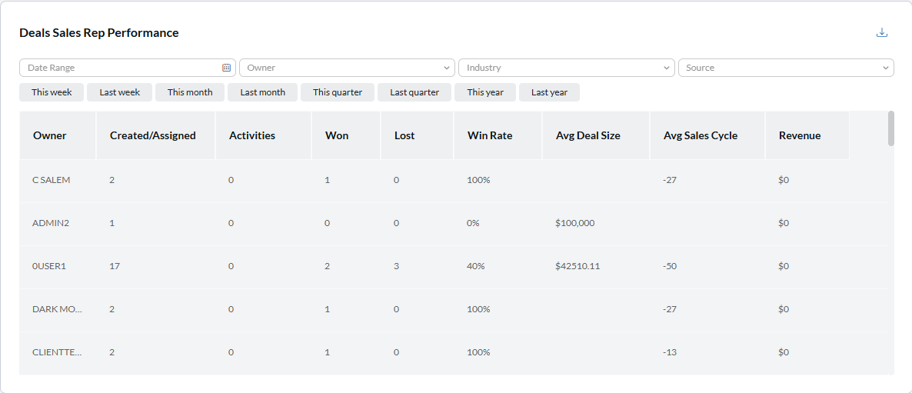The height and width of the screenshot is (393, 912).
Task: Filter by This week
Action: coord(52,92)
